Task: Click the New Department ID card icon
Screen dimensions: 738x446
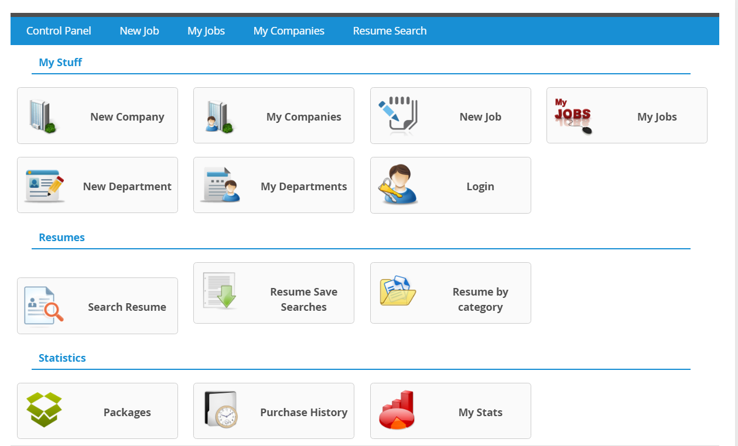Action: (x=44, y=186)
